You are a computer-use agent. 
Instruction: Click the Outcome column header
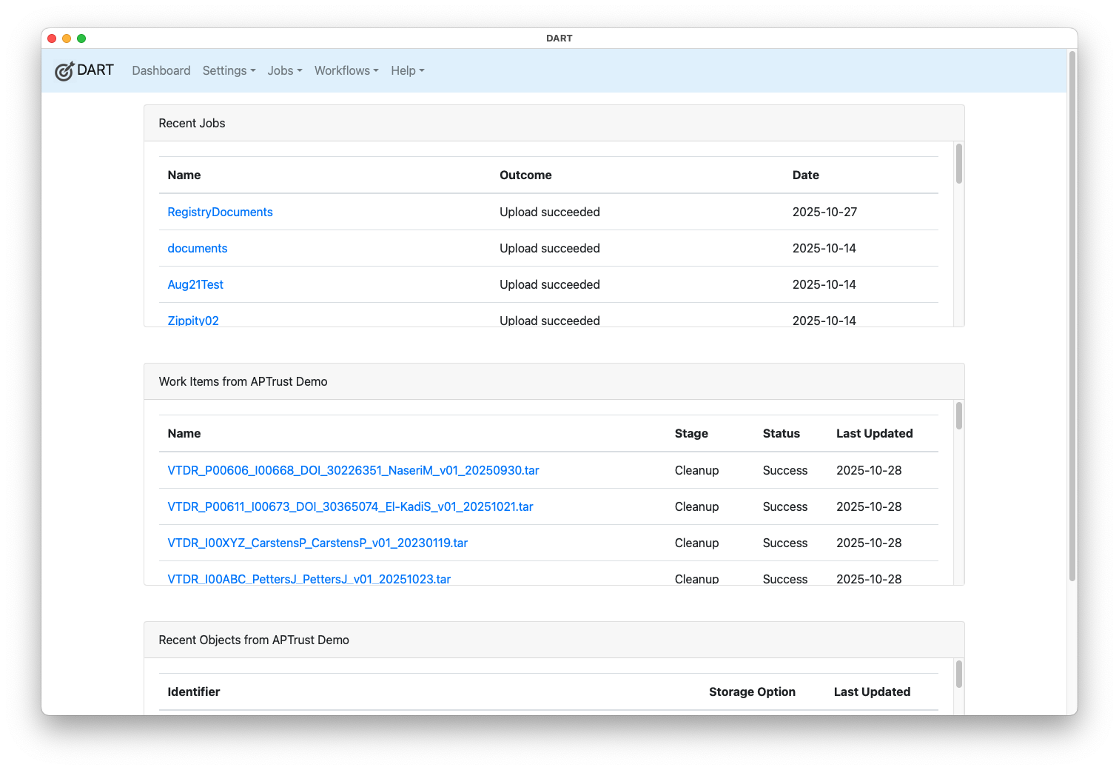tap(525, 175)
